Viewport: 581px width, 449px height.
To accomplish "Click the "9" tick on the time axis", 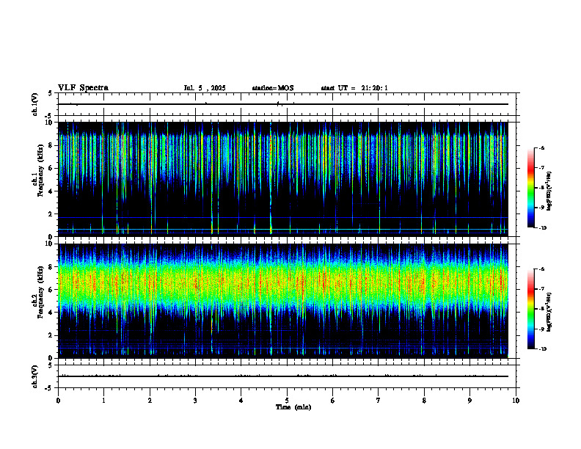I will pos(469,401).
